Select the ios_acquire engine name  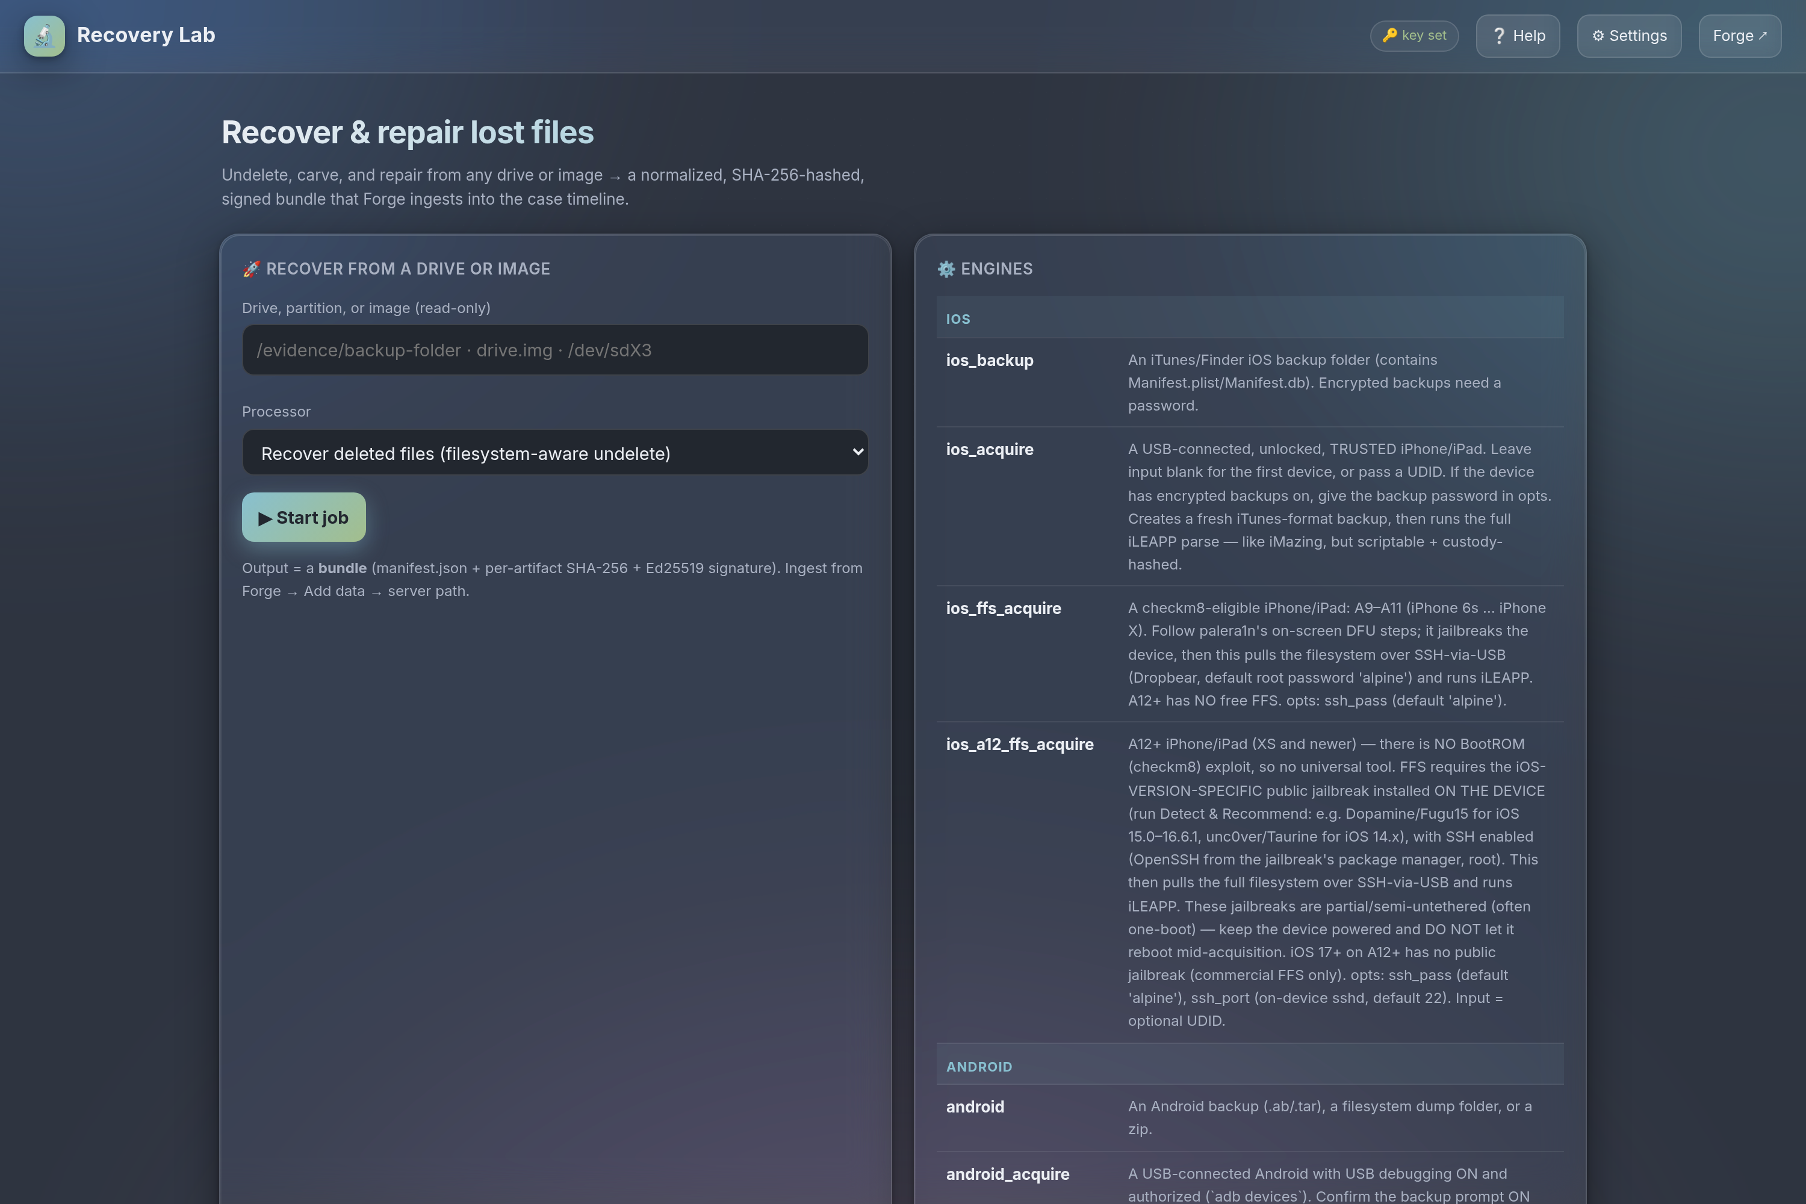click(x=989, y=449)
